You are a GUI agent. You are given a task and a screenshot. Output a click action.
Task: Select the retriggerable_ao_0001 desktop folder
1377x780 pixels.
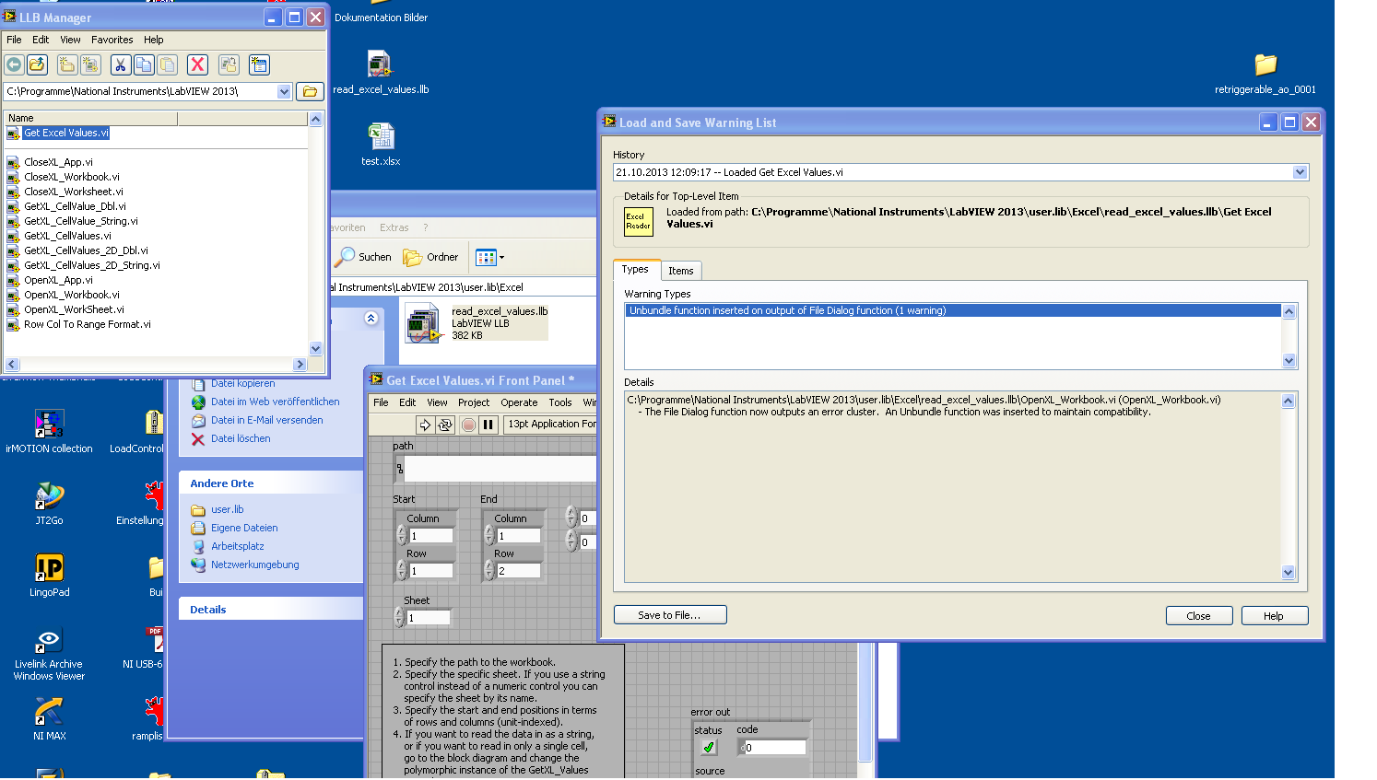click(x=1265, y=74)
